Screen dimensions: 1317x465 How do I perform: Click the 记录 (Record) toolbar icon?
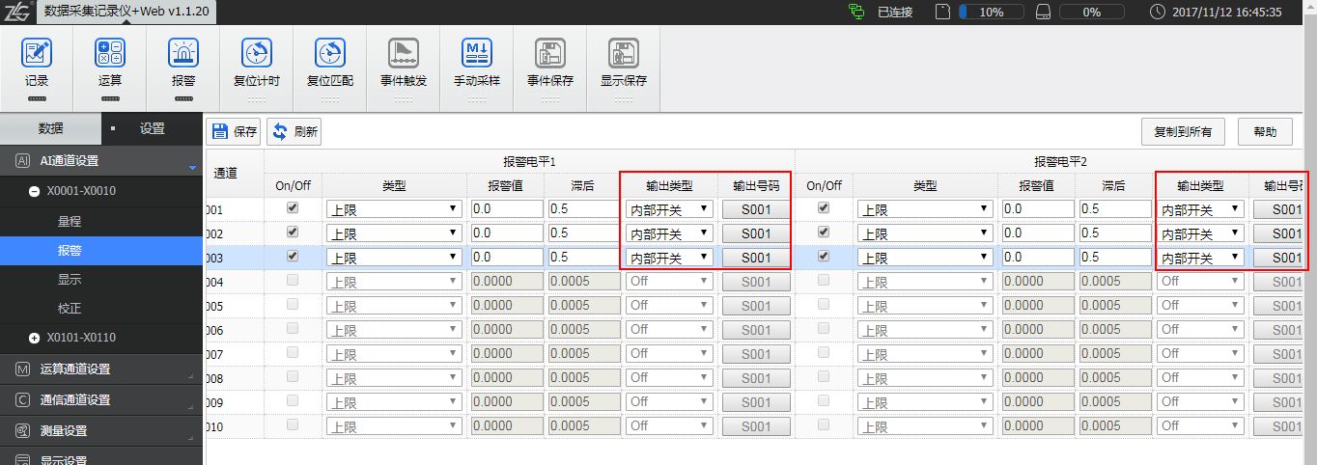pyautogui.click(x=37, y=54)
